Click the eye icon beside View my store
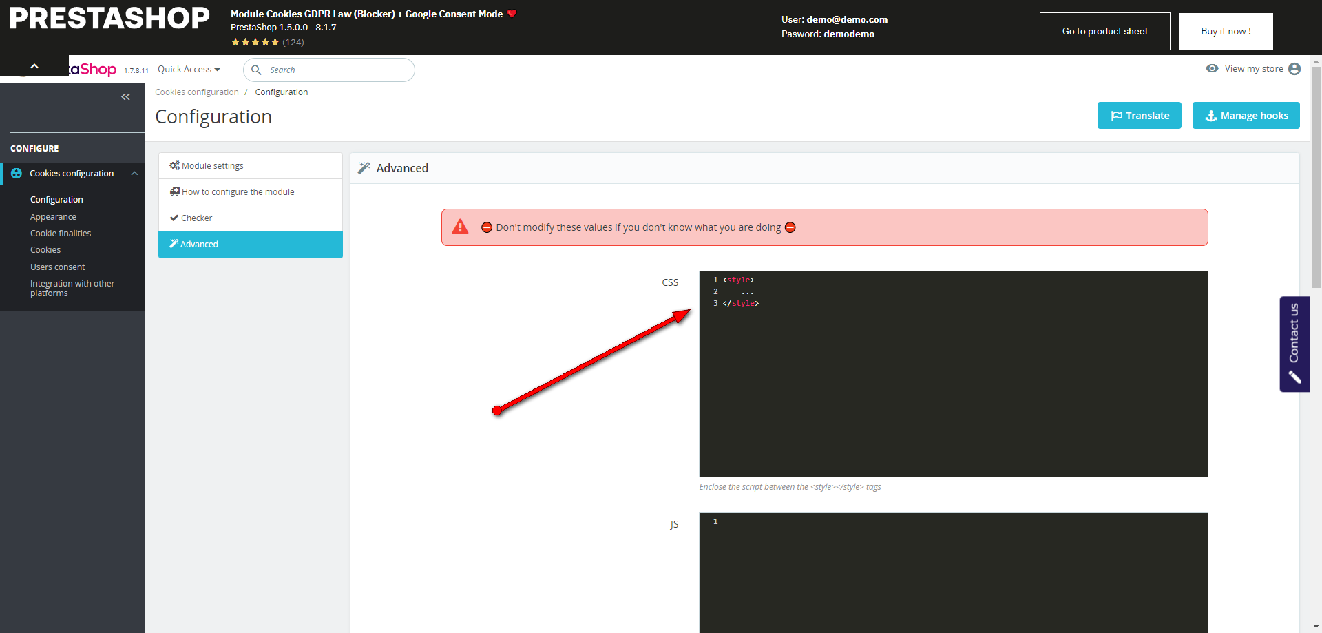This screenshot has height=633, width=1322. pyautogui.click(x=1213, y=68)
